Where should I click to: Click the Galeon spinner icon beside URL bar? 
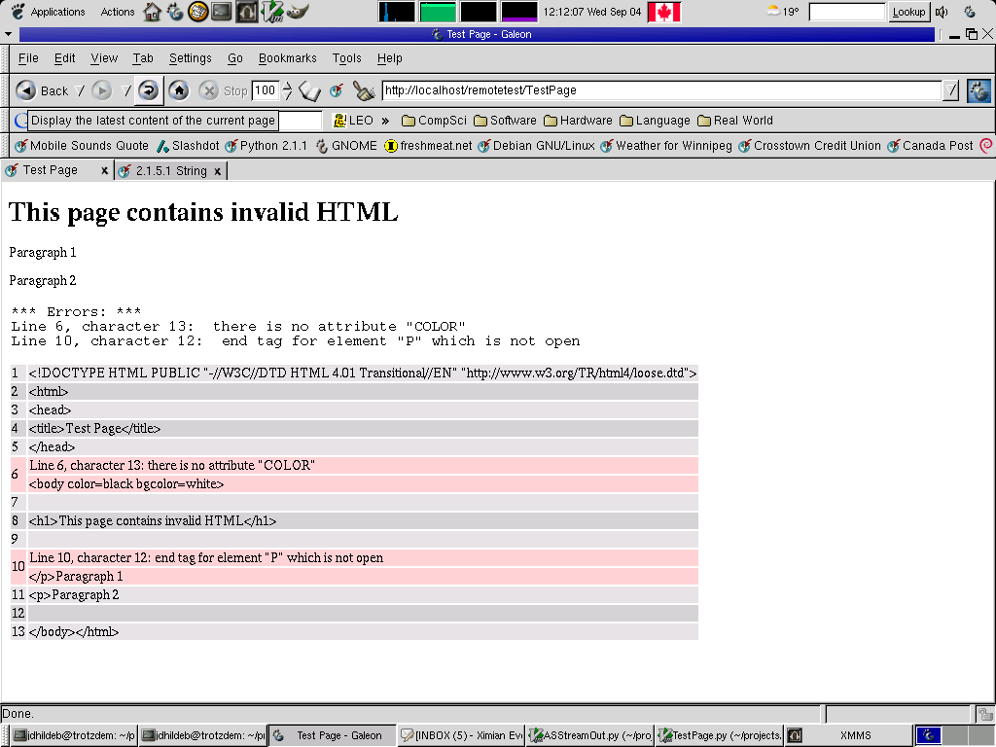979,90
